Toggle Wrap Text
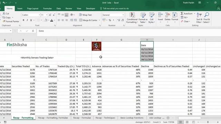This screenshot has height=124, width=221. [x=86, y=15]
